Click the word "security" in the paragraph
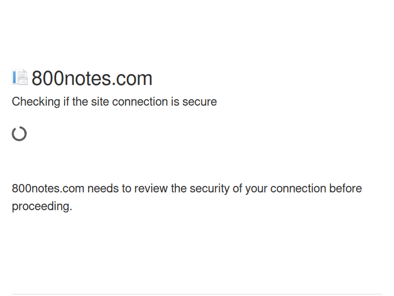Viewport: 394px width, 296px height. click(x=209, y=189)
